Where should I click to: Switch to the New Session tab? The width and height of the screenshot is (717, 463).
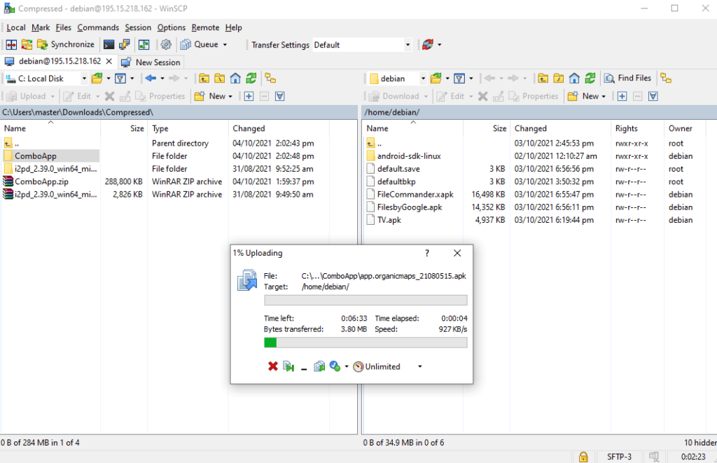tap(151, 62)
